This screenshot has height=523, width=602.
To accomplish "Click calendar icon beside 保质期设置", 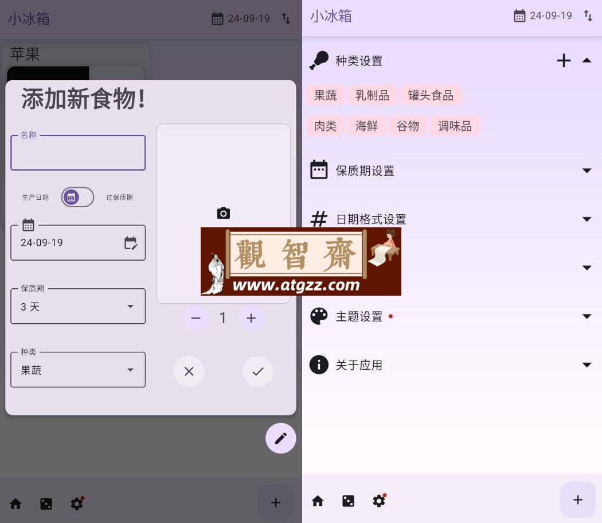I will 319,169.
